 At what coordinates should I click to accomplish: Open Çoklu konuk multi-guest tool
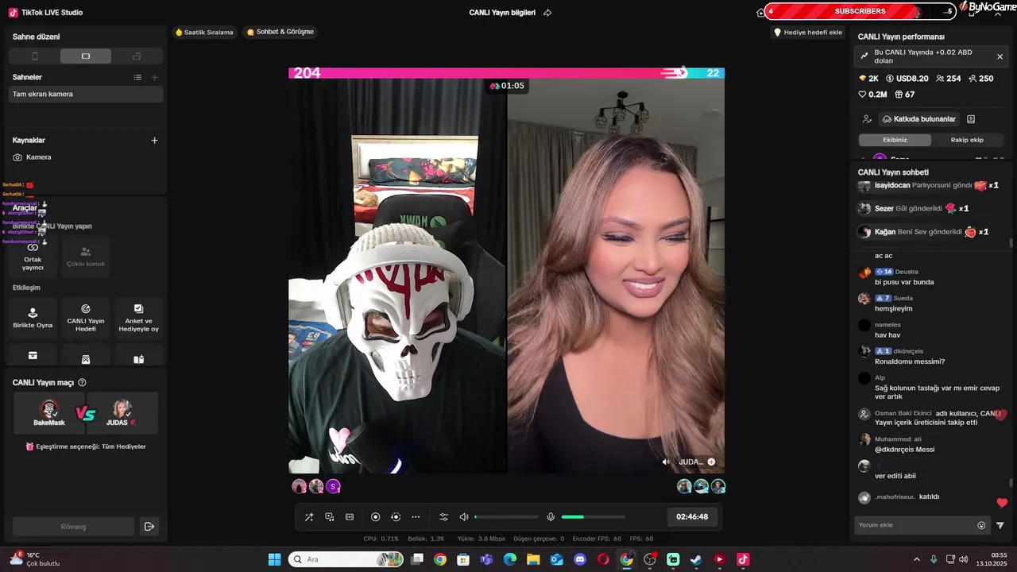pos(86,256)
